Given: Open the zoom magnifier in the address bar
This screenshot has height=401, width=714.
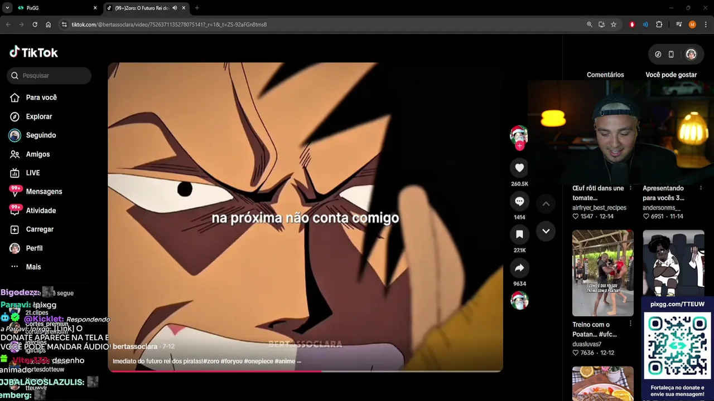Looking at the screenshot, I should [590, 25].
